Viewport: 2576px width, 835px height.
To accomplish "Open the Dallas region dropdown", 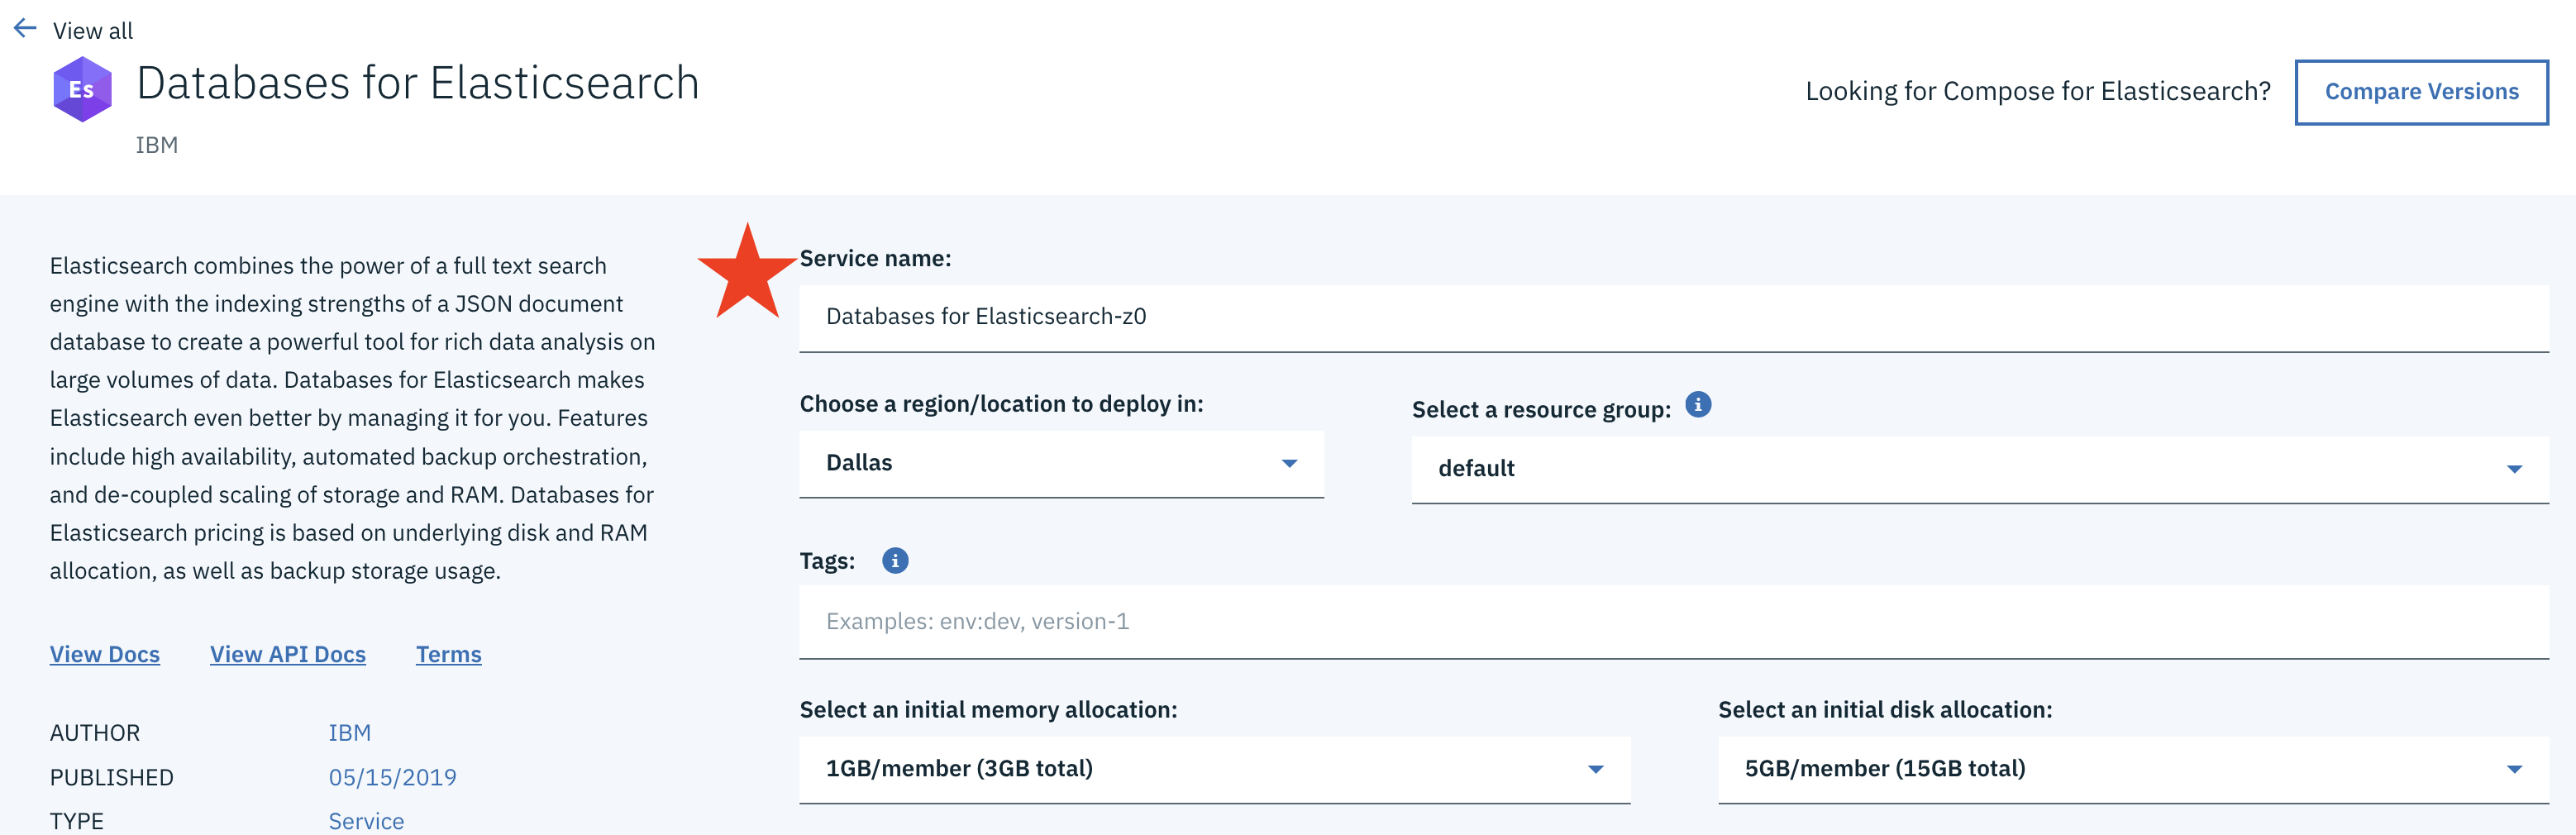I will coord(1060,464).
